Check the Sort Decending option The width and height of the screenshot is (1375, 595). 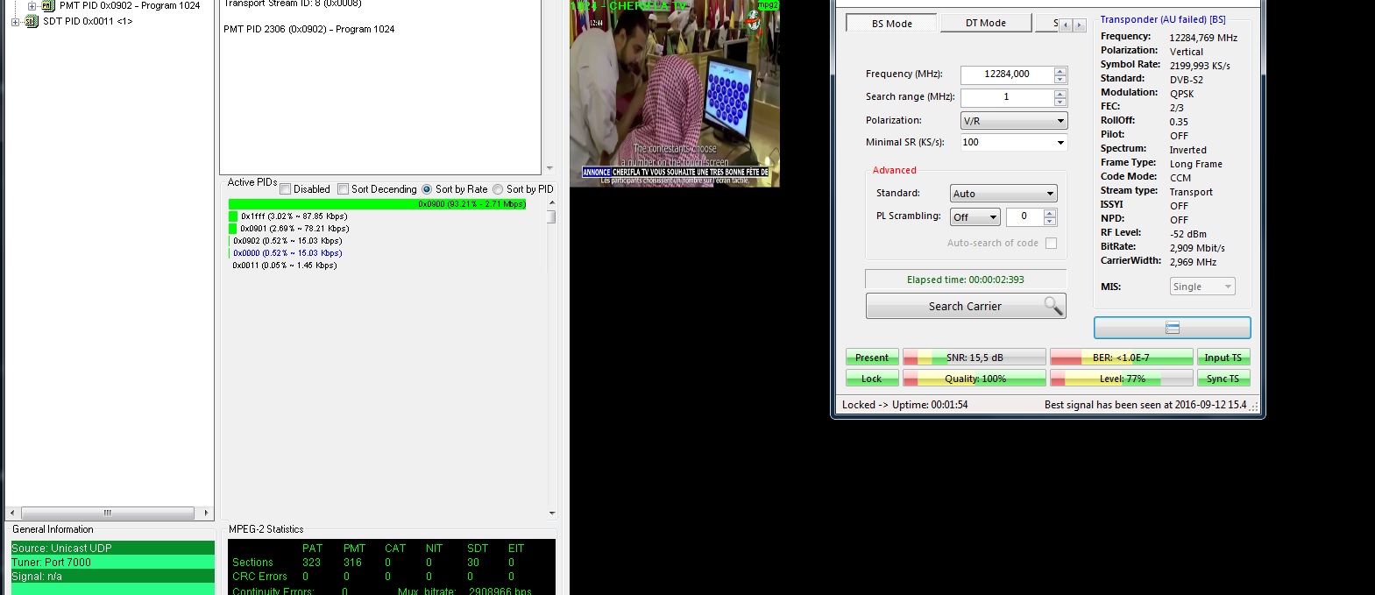coord(344,189)
